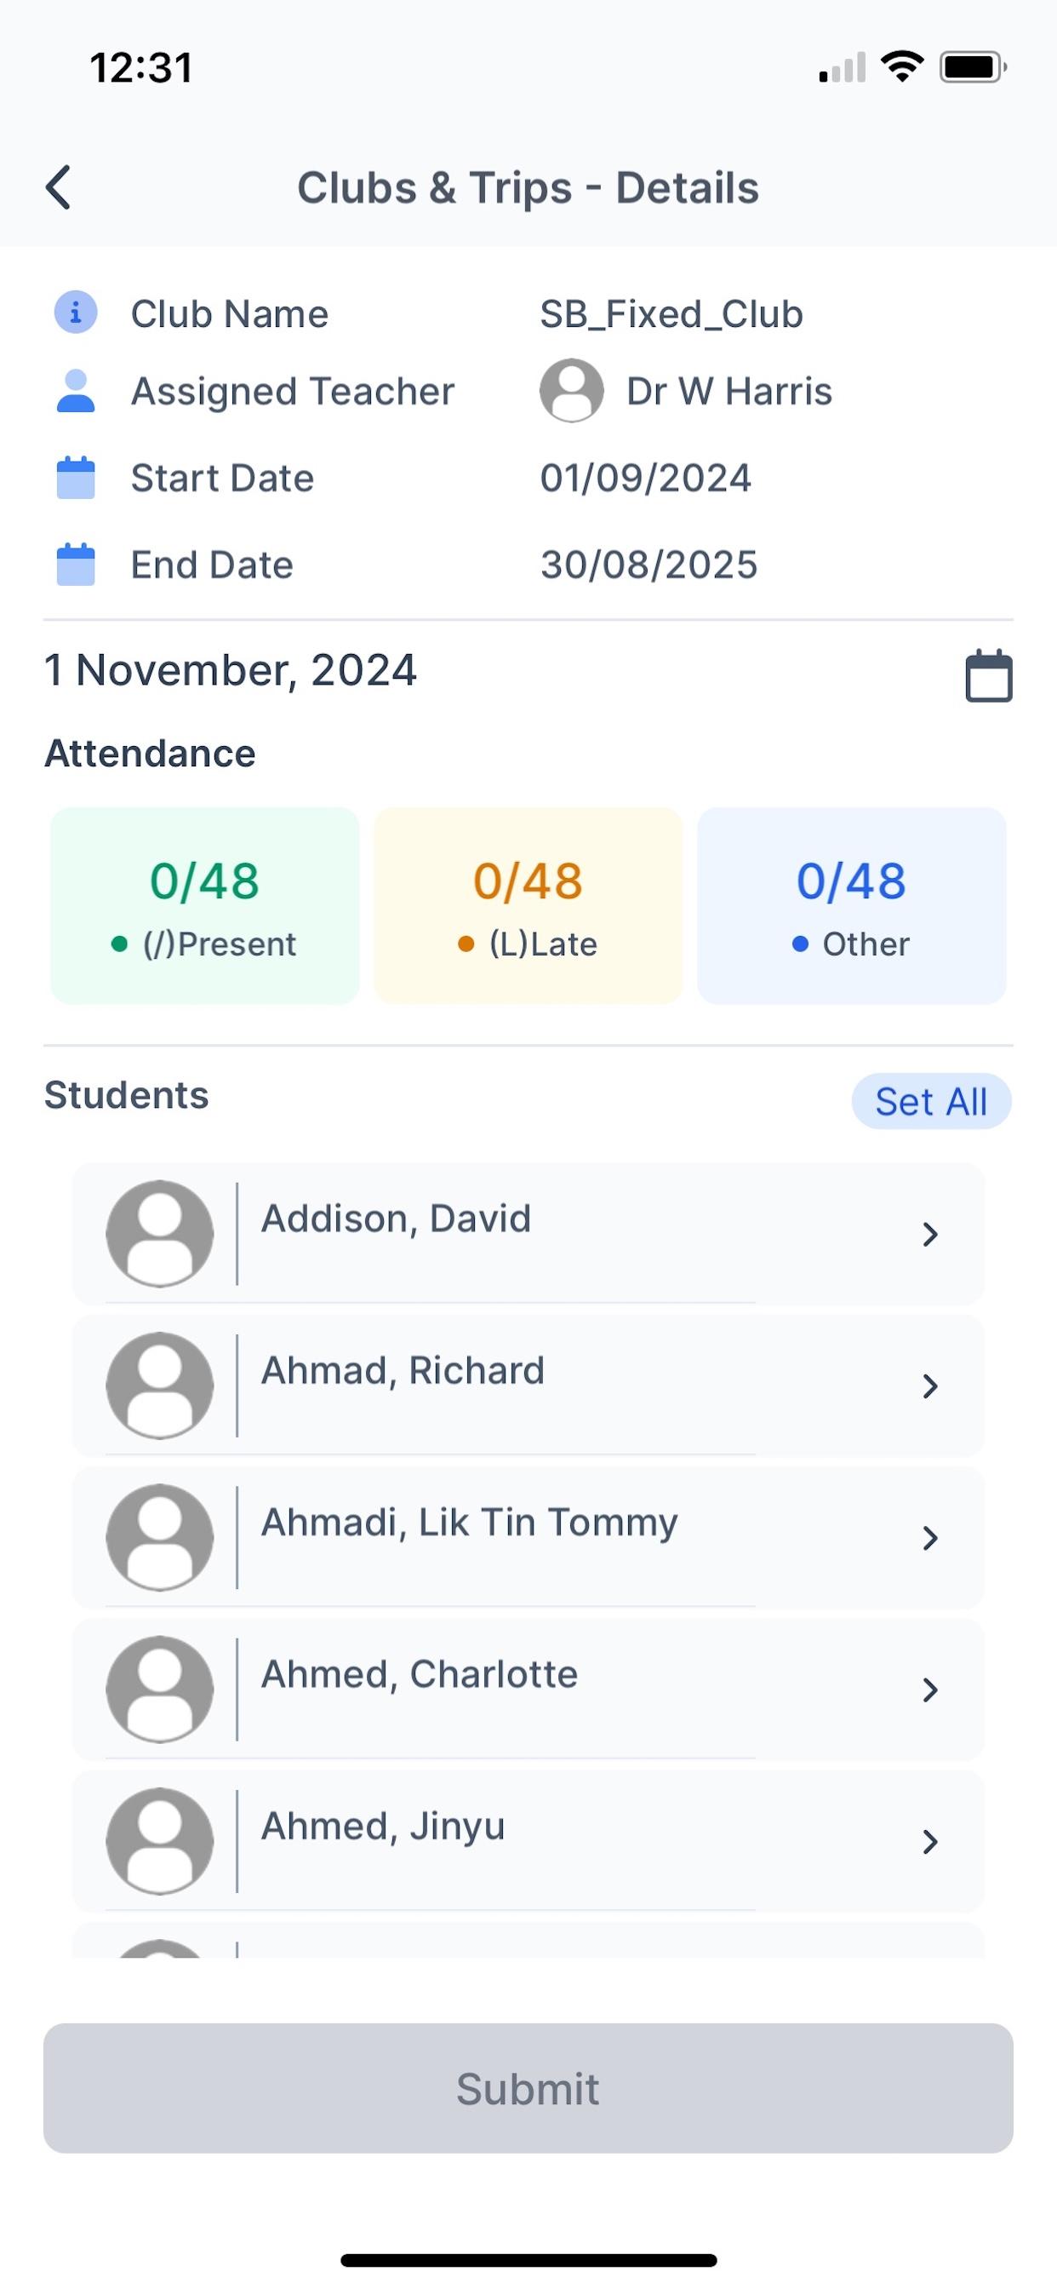1057x2289 pixels.
Task: Tap the Submit button
Action: (x=528, y=2088)
